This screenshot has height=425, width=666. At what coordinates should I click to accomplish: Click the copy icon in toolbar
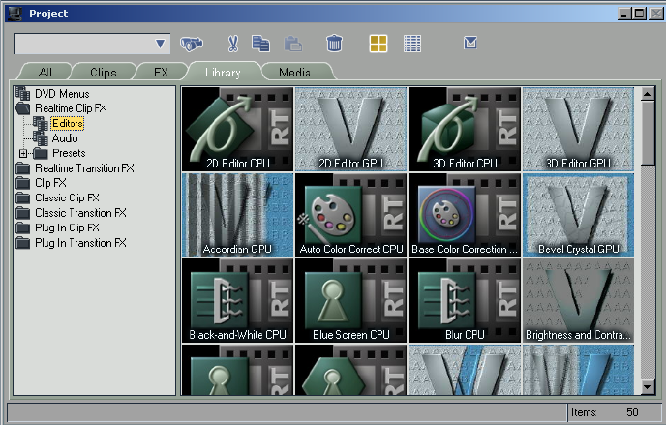[260, 44]
